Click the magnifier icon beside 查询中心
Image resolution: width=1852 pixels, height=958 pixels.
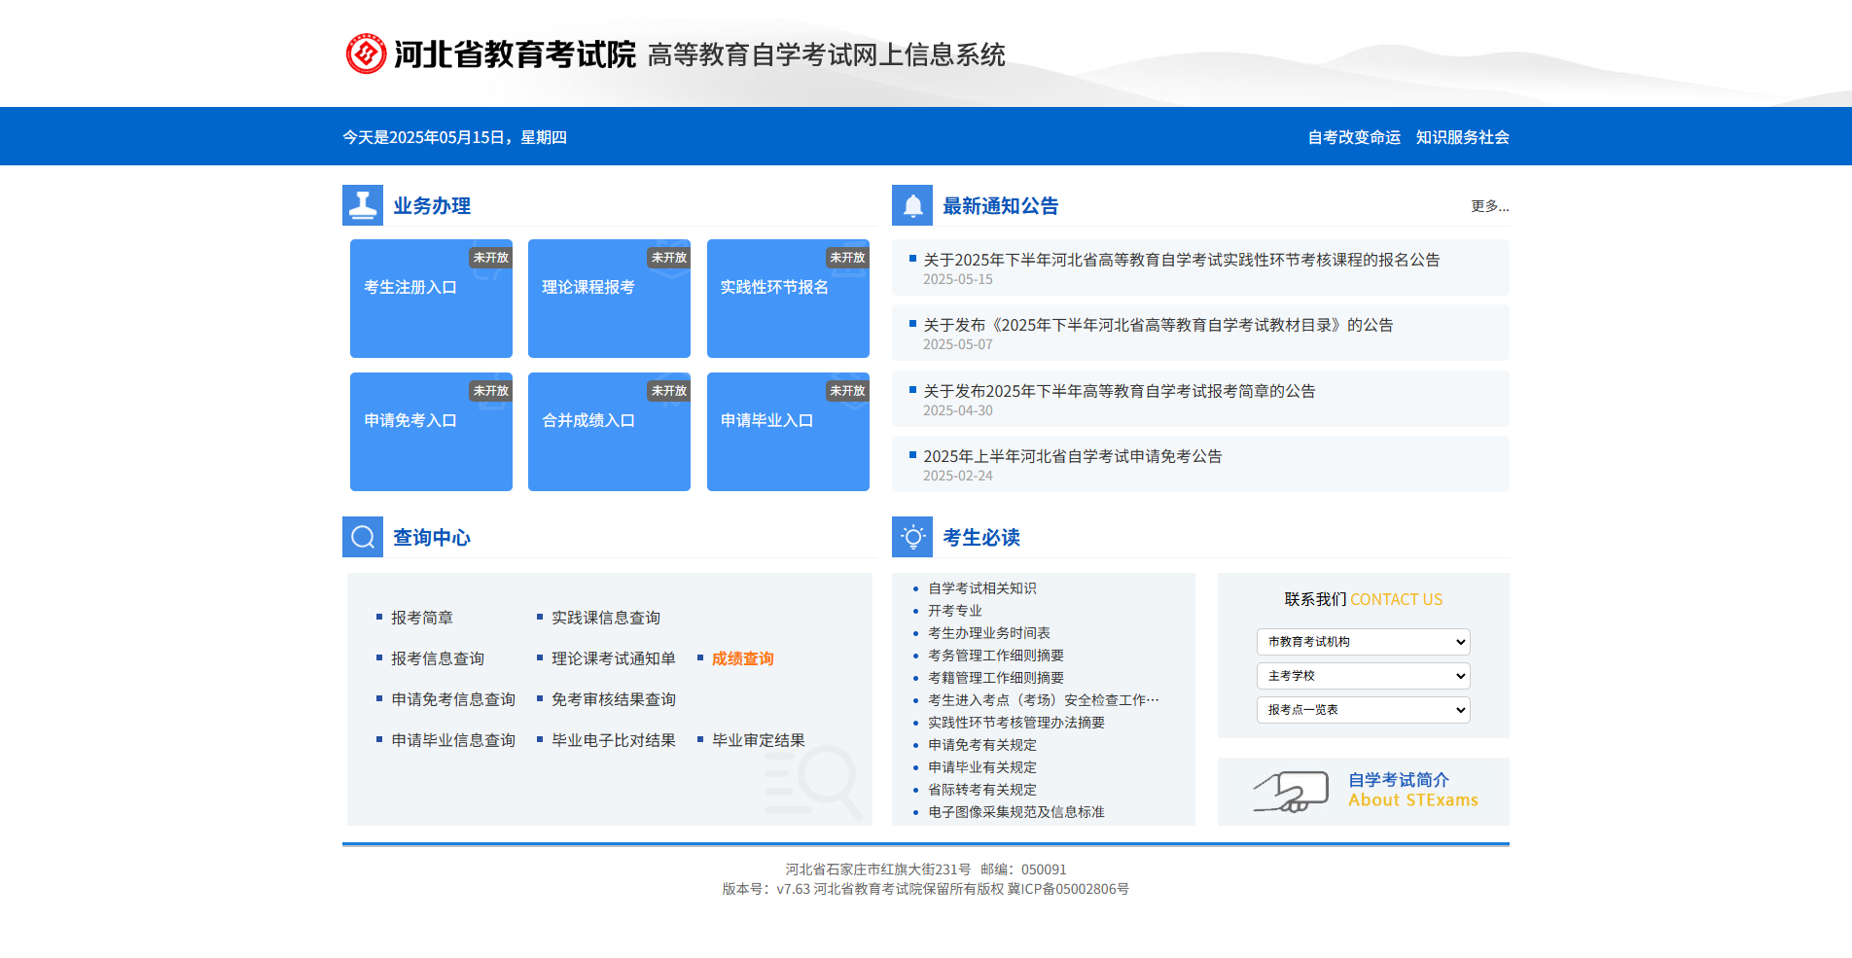coord(363,536)
